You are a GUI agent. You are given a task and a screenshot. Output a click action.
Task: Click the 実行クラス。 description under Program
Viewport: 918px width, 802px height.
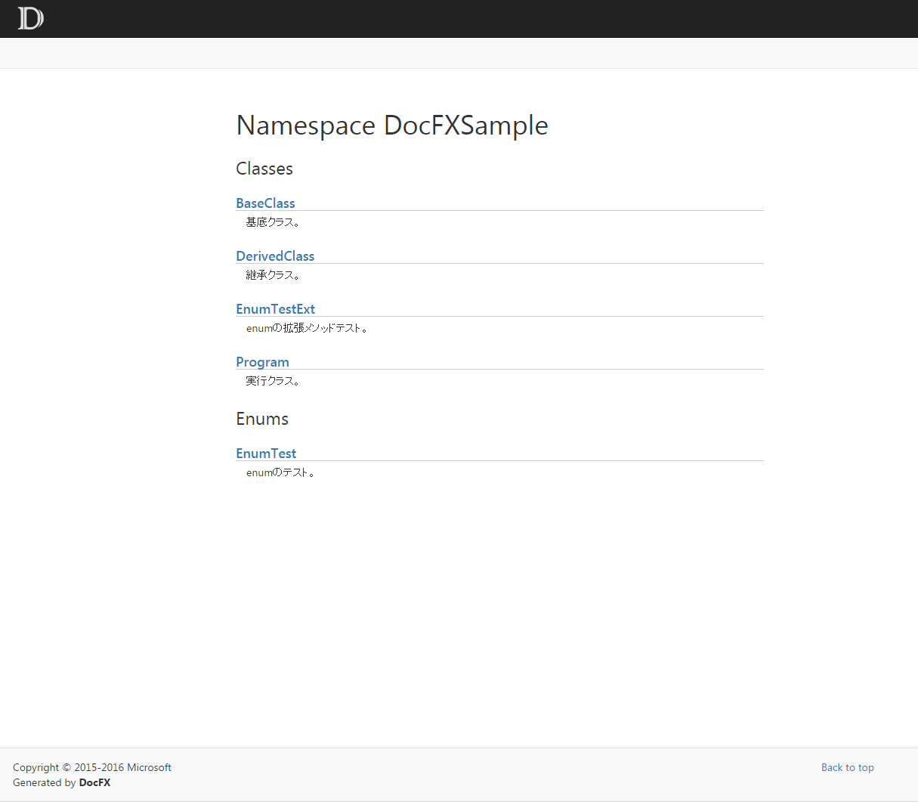click(x=273, y=381)
